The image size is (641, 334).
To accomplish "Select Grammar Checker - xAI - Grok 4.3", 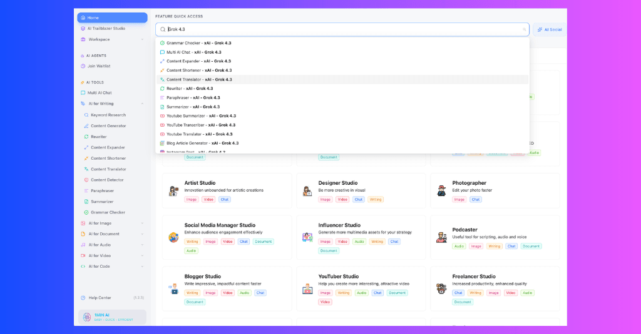I will (x=342, y=43).
